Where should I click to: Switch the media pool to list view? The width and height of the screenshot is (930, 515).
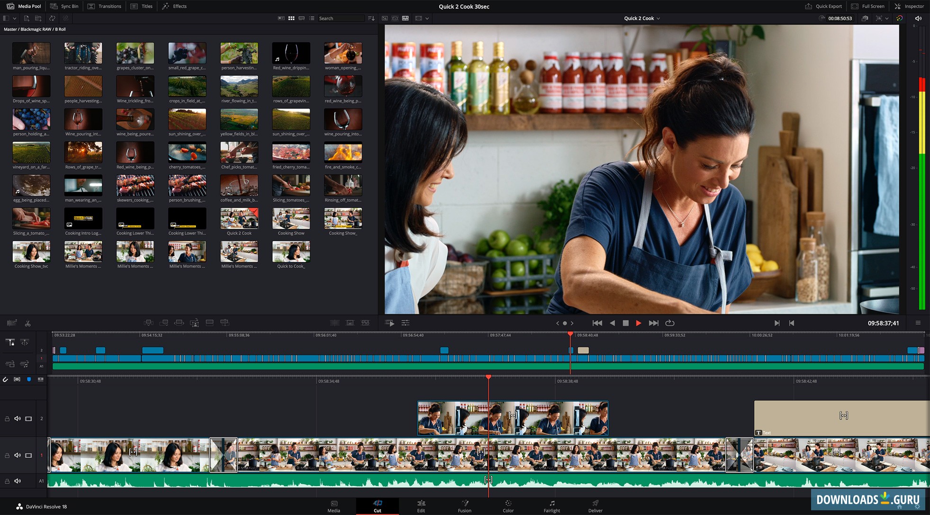pos(312,18)
